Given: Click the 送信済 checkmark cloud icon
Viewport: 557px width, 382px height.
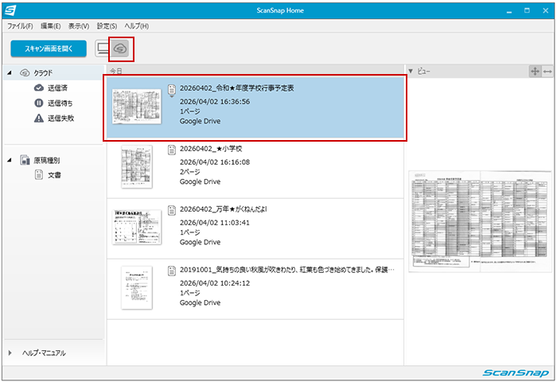Looking at the screenshot, I should click(39, 88).
